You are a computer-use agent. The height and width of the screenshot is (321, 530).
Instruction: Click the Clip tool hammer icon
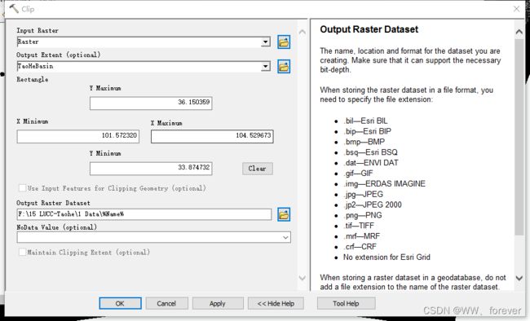pos(14,8)
